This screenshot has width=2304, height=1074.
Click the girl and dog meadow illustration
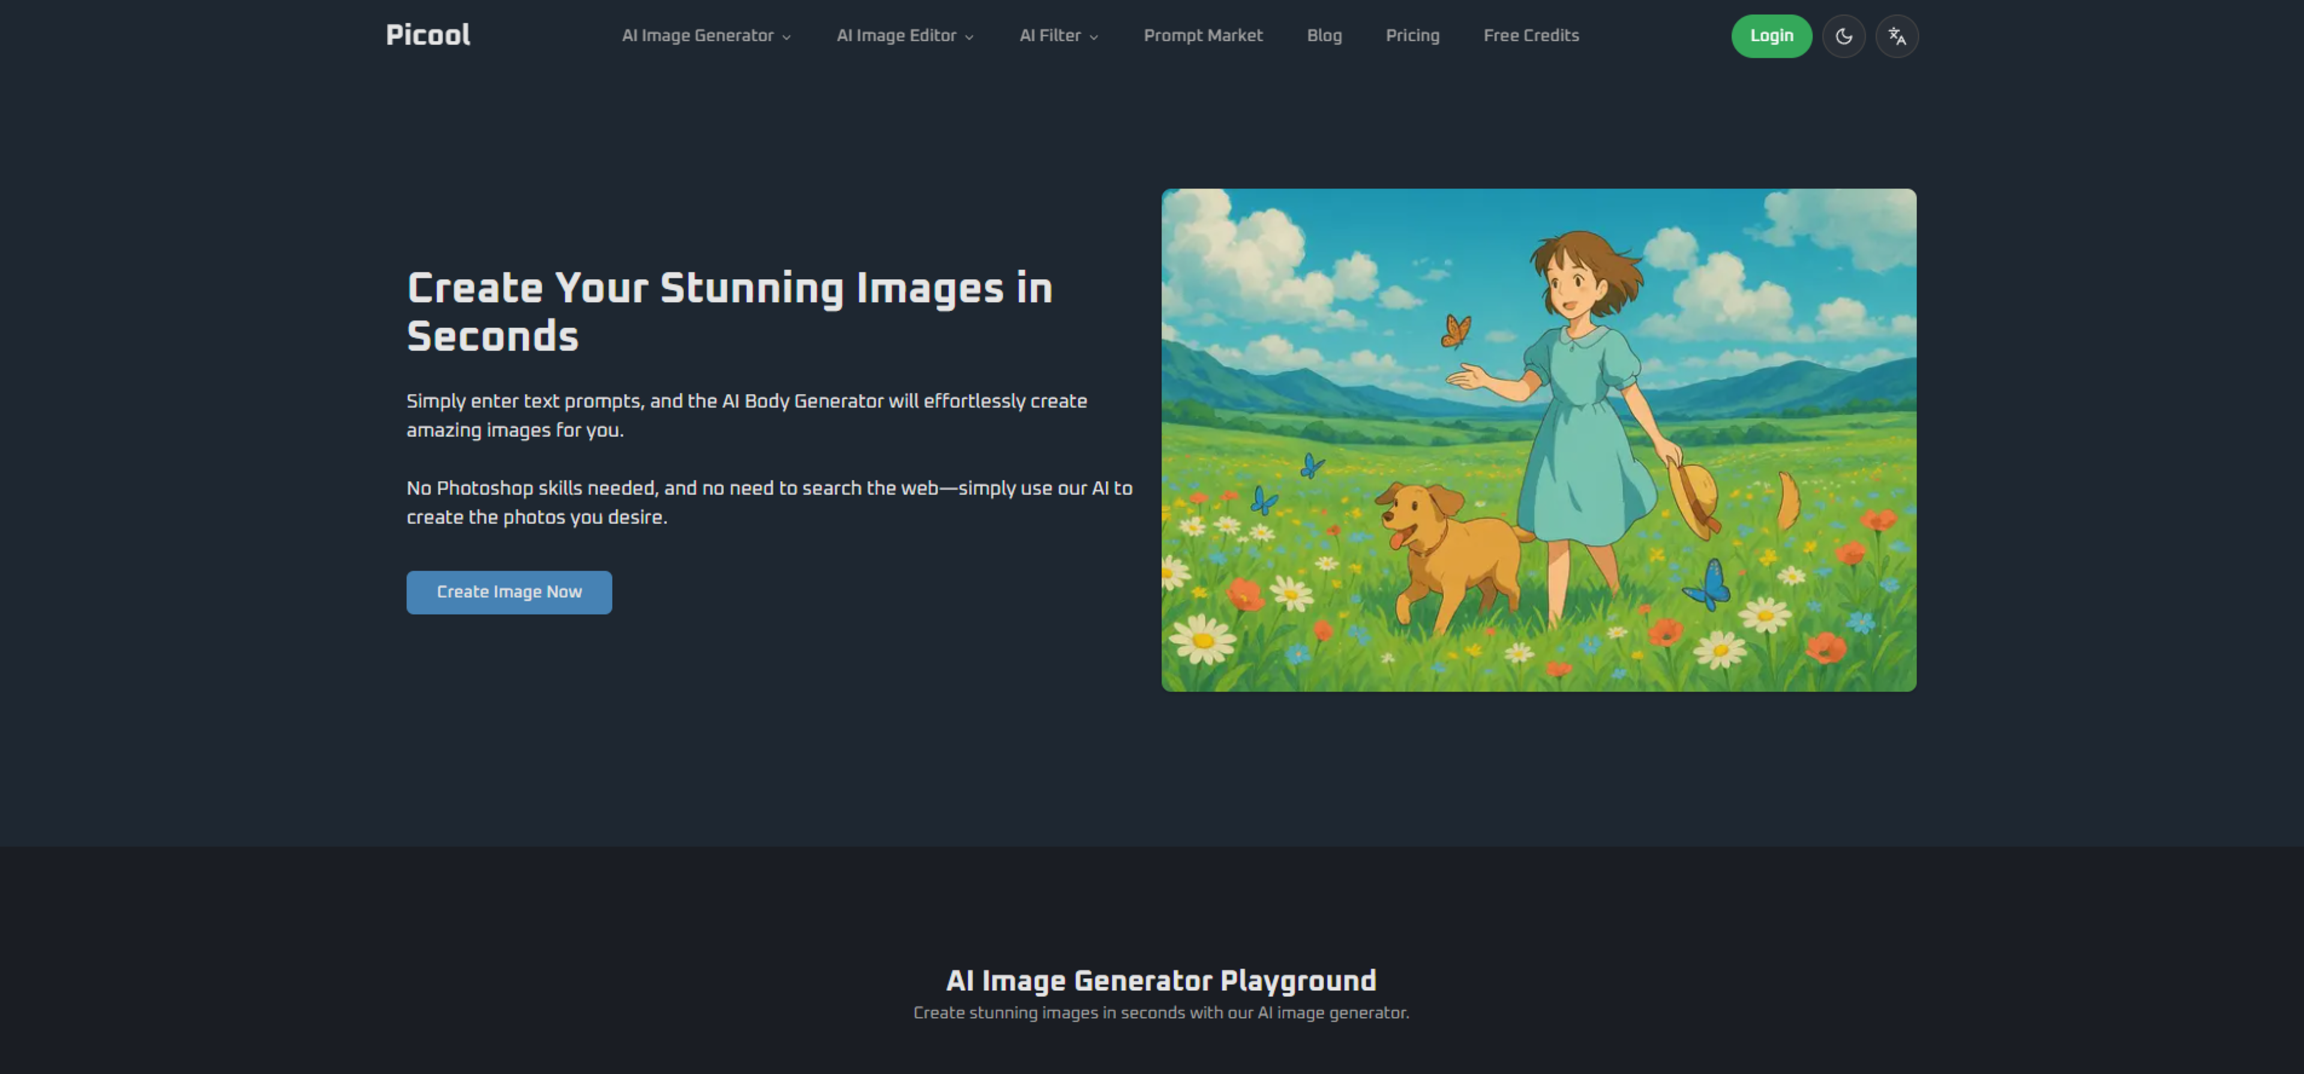(1537, 439)
